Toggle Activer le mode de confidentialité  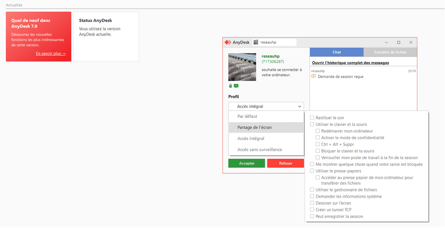318,137
